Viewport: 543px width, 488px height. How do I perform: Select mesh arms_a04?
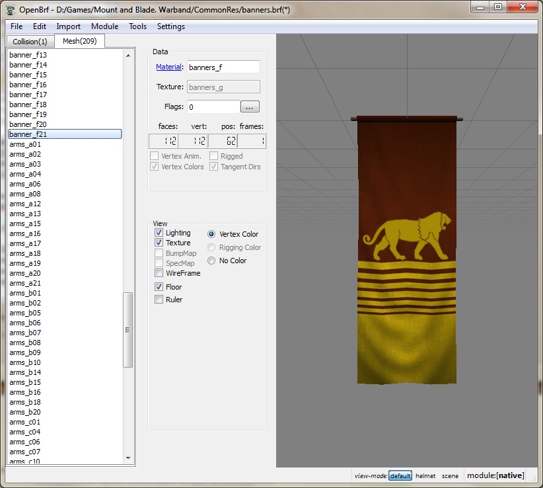pos(65,174)
